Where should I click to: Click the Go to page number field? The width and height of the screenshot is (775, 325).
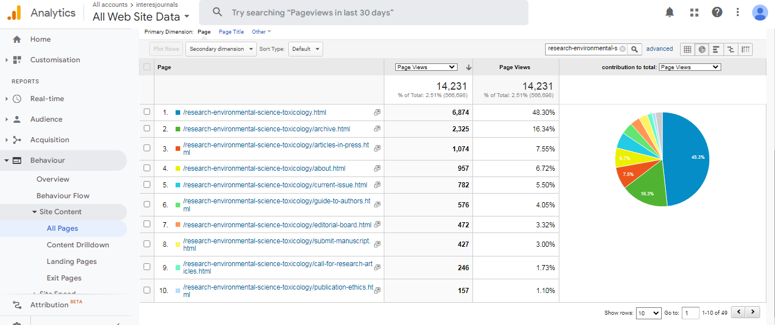click(690, 313)
